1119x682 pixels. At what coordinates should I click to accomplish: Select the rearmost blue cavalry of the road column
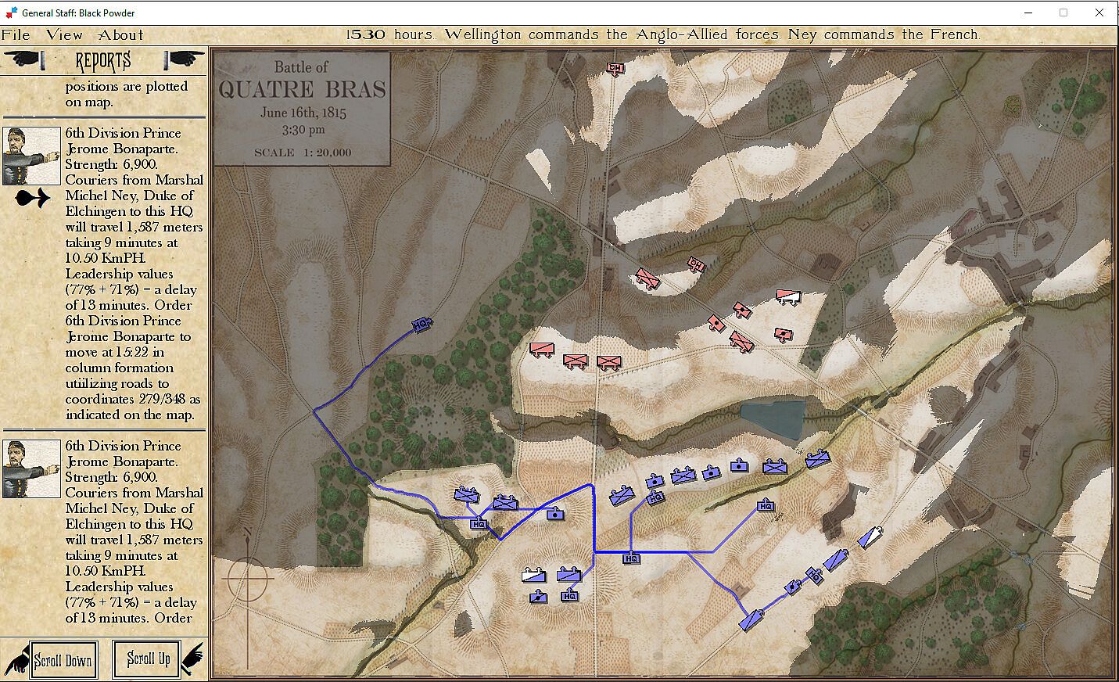click(x=752, y=620)
